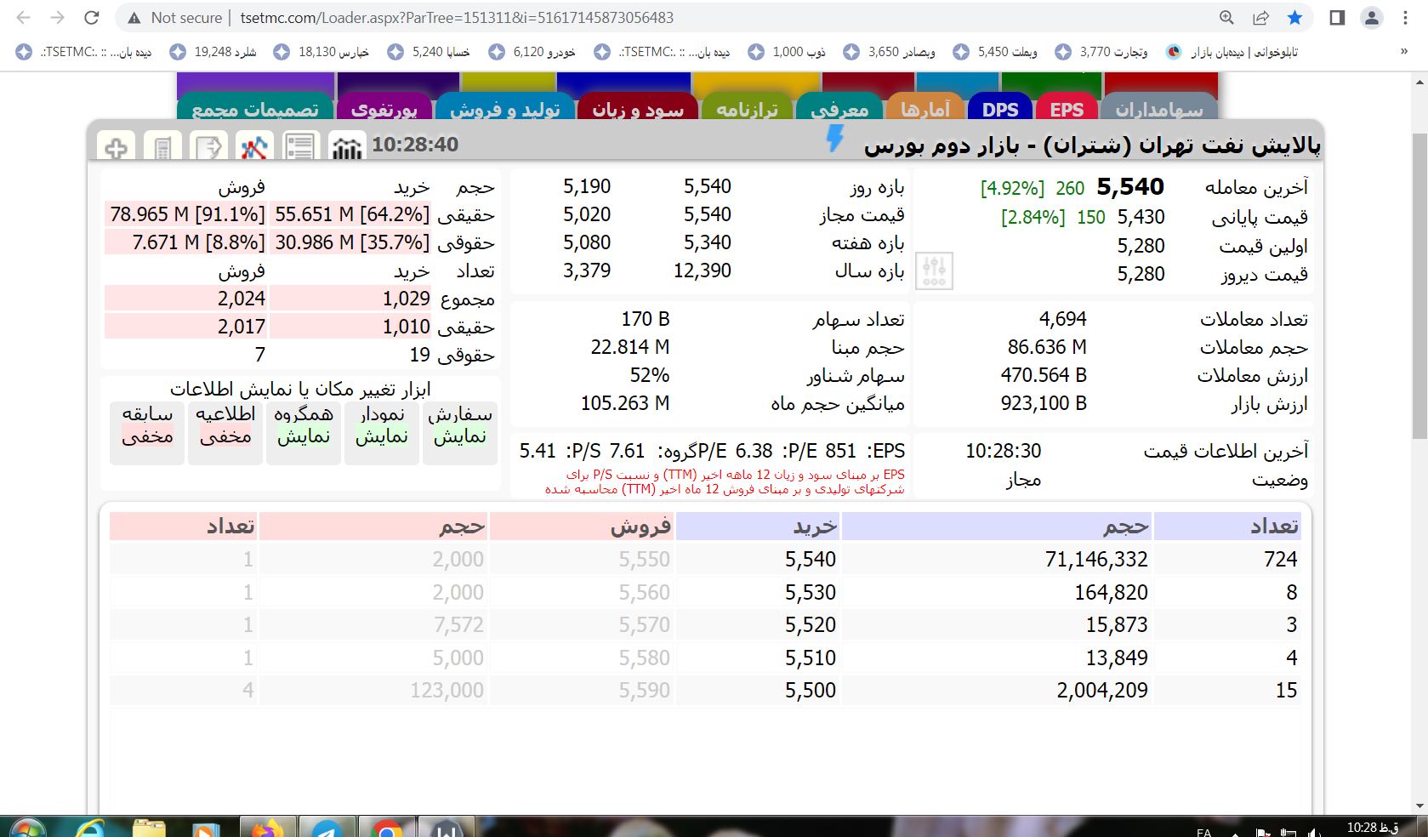Open the DPS tab
The width and height of the screenshot is (1428, 837).
(x=1000, y=107)
